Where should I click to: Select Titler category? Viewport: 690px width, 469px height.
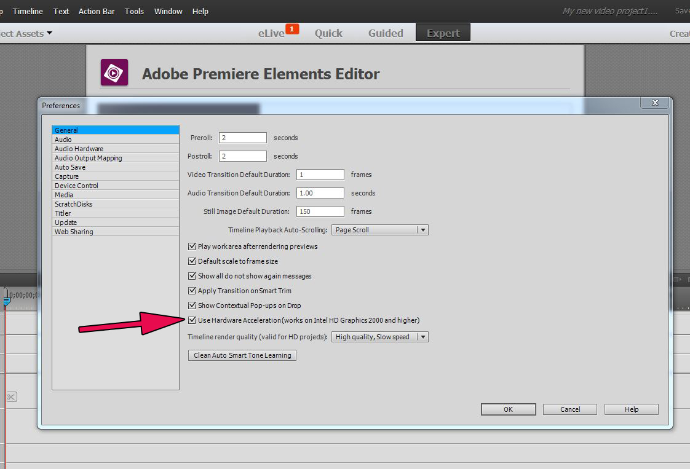[x=115, y=213]
